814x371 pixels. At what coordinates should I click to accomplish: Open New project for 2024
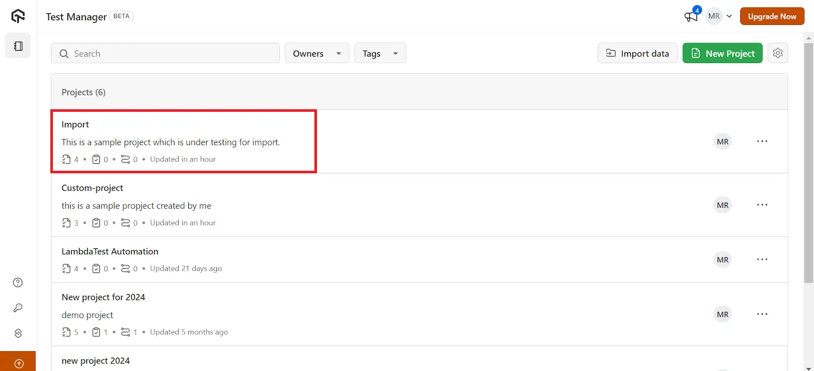coord(103,297)
